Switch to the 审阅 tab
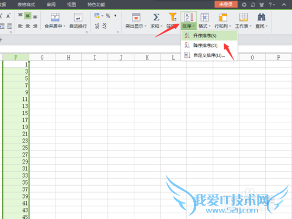This screenshot has height=219, width=292. (51, 5)
